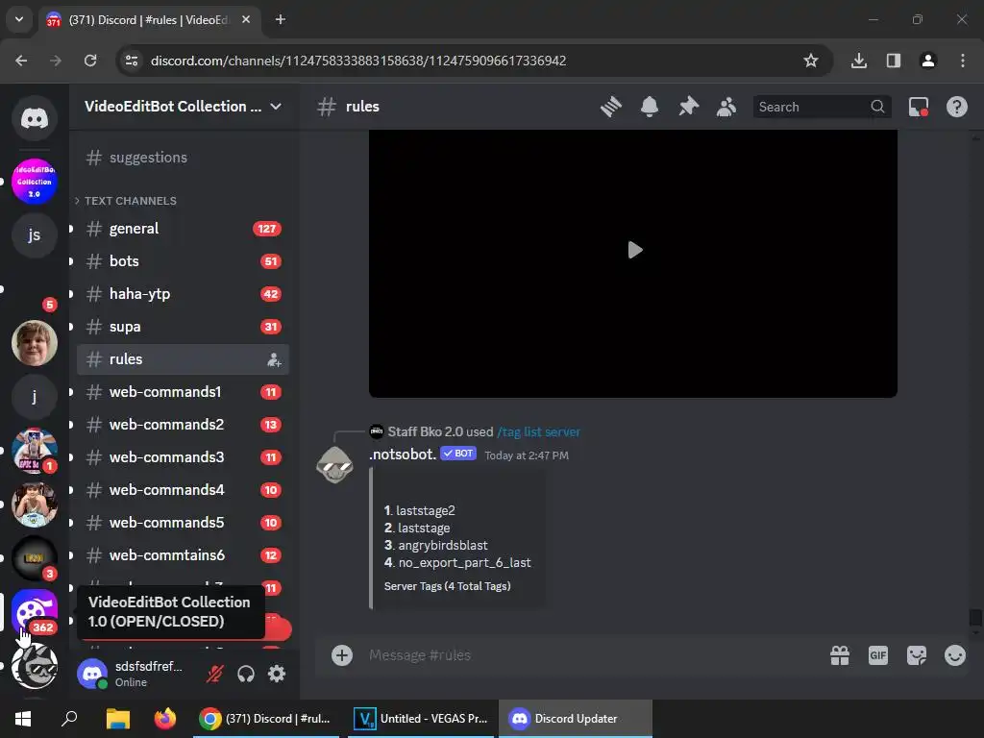Open notification settings bell icon
Screen dimensions: 984x738
point(650,107)
